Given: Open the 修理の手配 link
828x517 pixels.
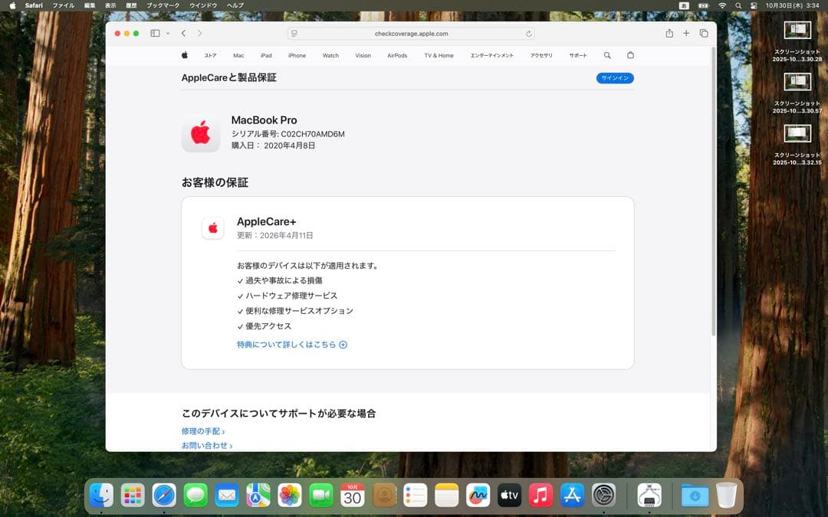Looking at the screenshot, I should coord(202,431).
